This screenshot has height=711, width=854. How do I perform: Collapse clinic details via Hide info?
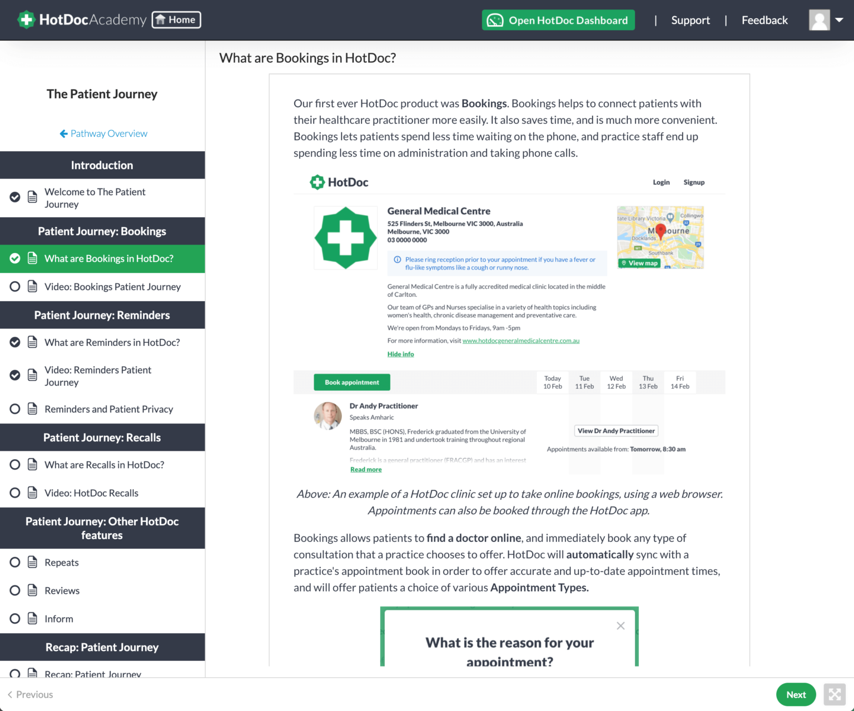400,354
